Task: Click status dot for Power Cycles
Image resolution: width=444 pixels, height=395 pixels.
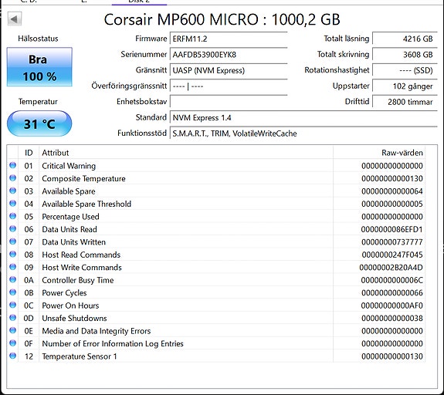Action: 13,292
